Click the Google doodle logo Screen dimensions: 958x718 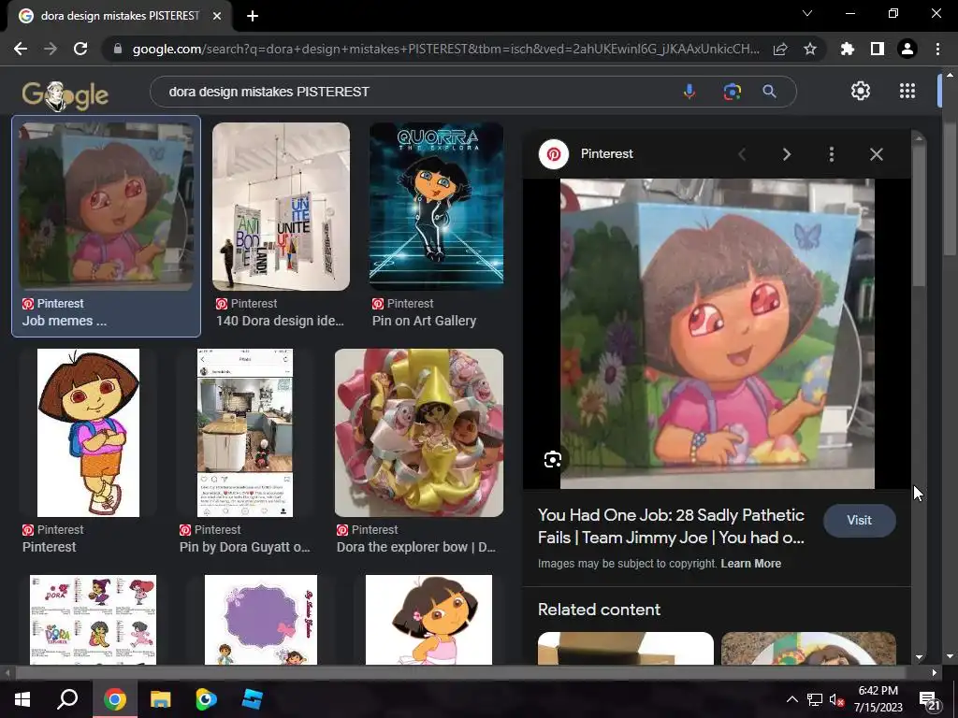click(65, 95)
